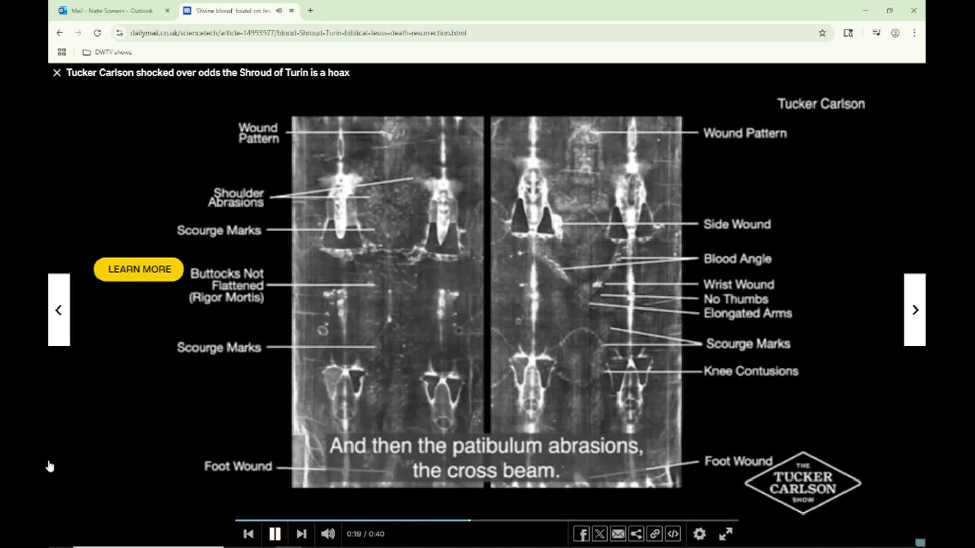Open the browser profile icon
Viewport: 975px width, 548px height.
tap(895, 33)
